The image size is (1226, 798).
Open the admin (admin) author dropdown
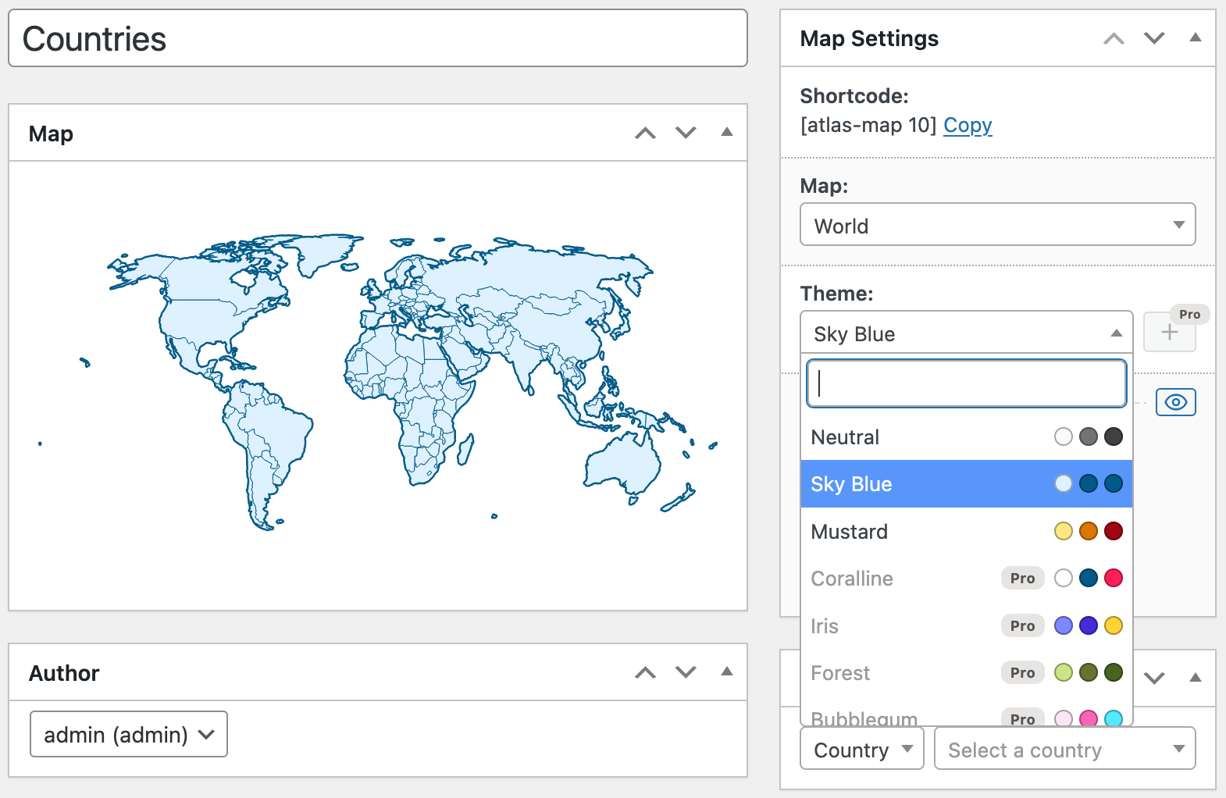click(x=129, y=734)
